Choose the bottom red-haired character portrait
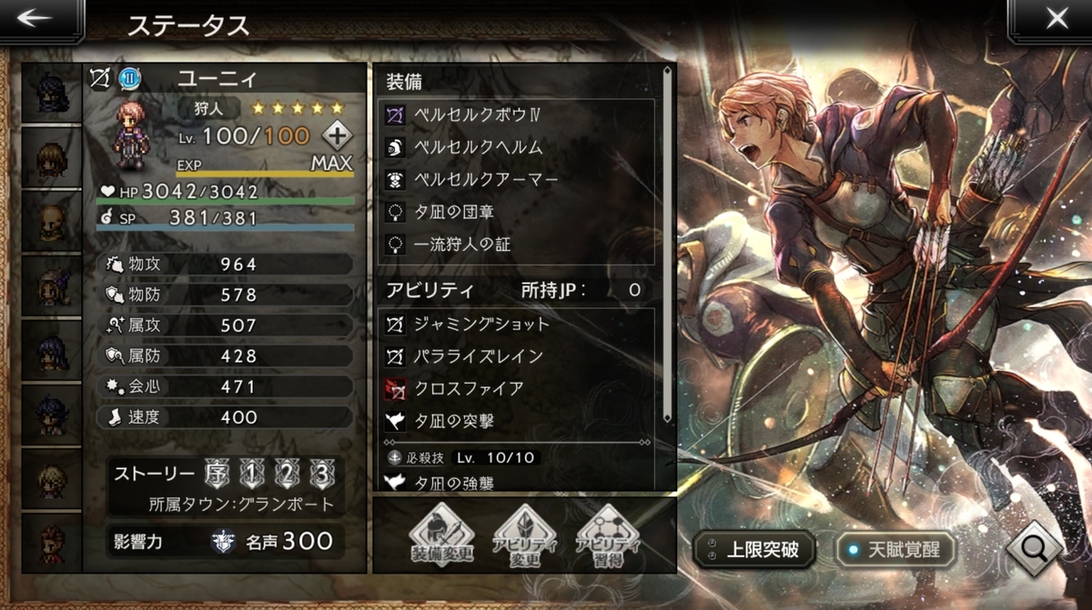The width and height of the screenshot is (1092, 610). click(x=49, y=542)
